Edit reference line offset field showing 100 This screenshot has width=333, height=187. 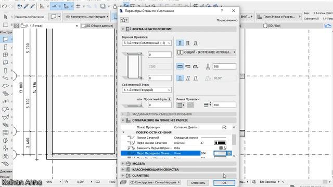pyautogui.click(x=224, y=105)
